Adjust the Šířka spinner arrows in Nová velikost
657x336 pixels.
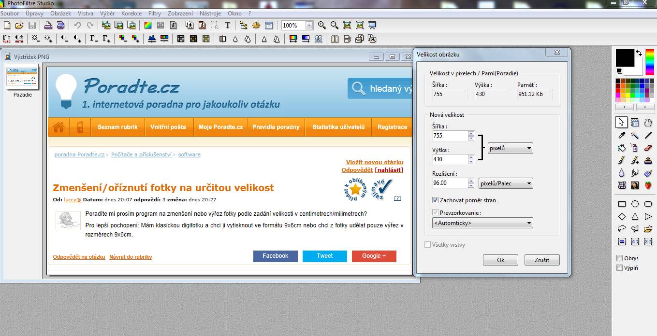coord(471,136)
